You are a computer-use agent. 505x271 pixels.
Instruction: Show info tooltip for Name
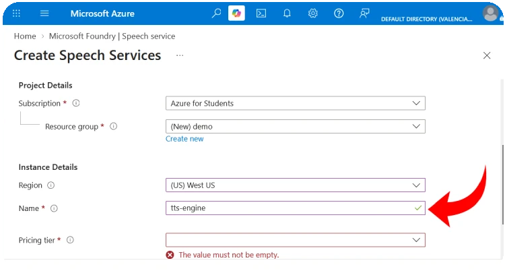click(x=54, y=208)
